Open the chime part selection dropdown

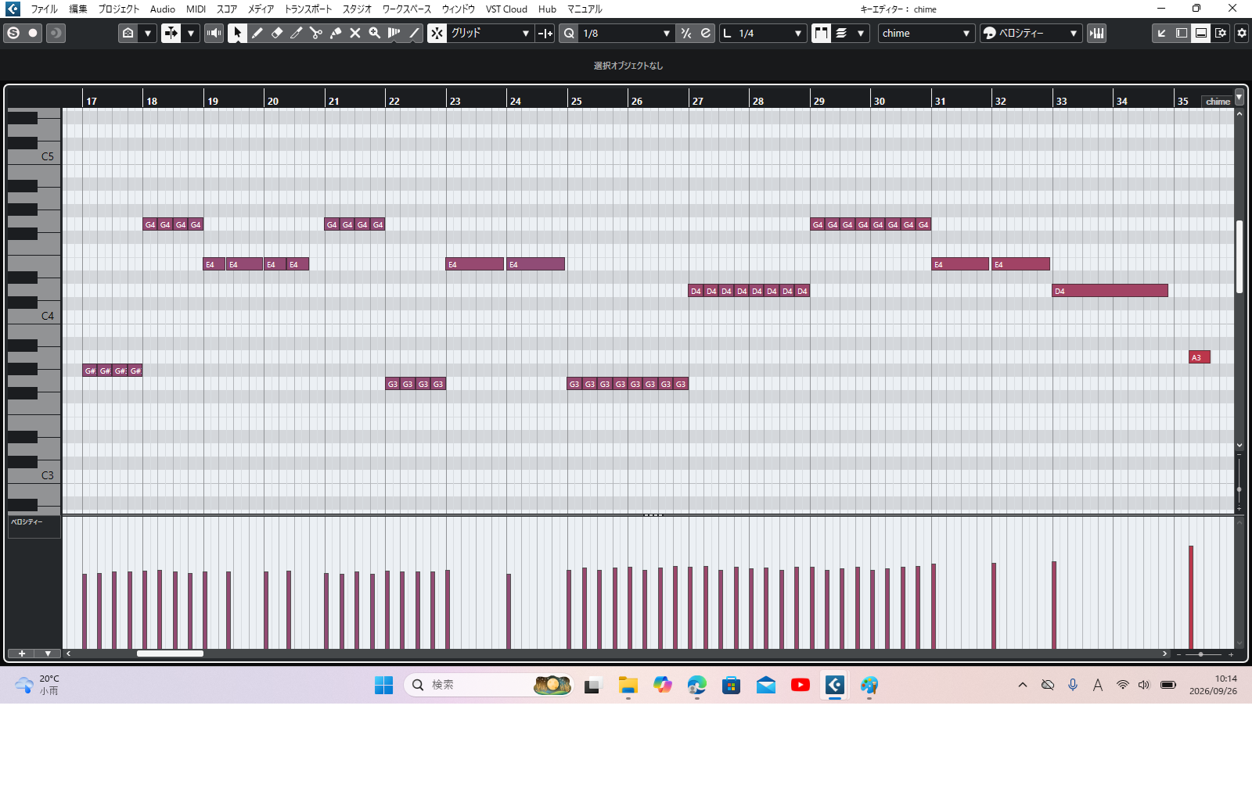click(x=926, y=33)
